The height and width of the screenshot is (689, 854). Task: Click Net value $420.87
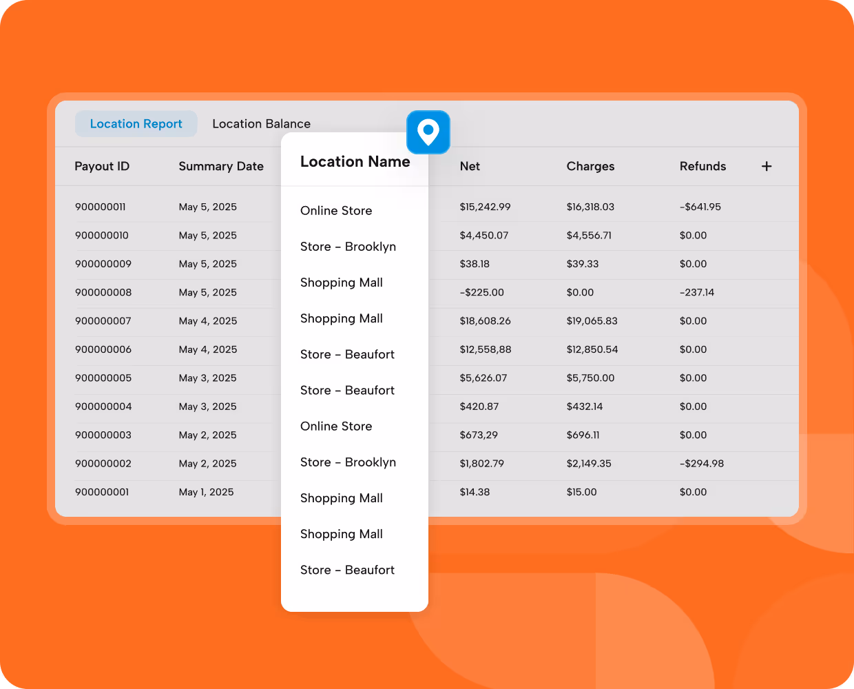[479, 407]
